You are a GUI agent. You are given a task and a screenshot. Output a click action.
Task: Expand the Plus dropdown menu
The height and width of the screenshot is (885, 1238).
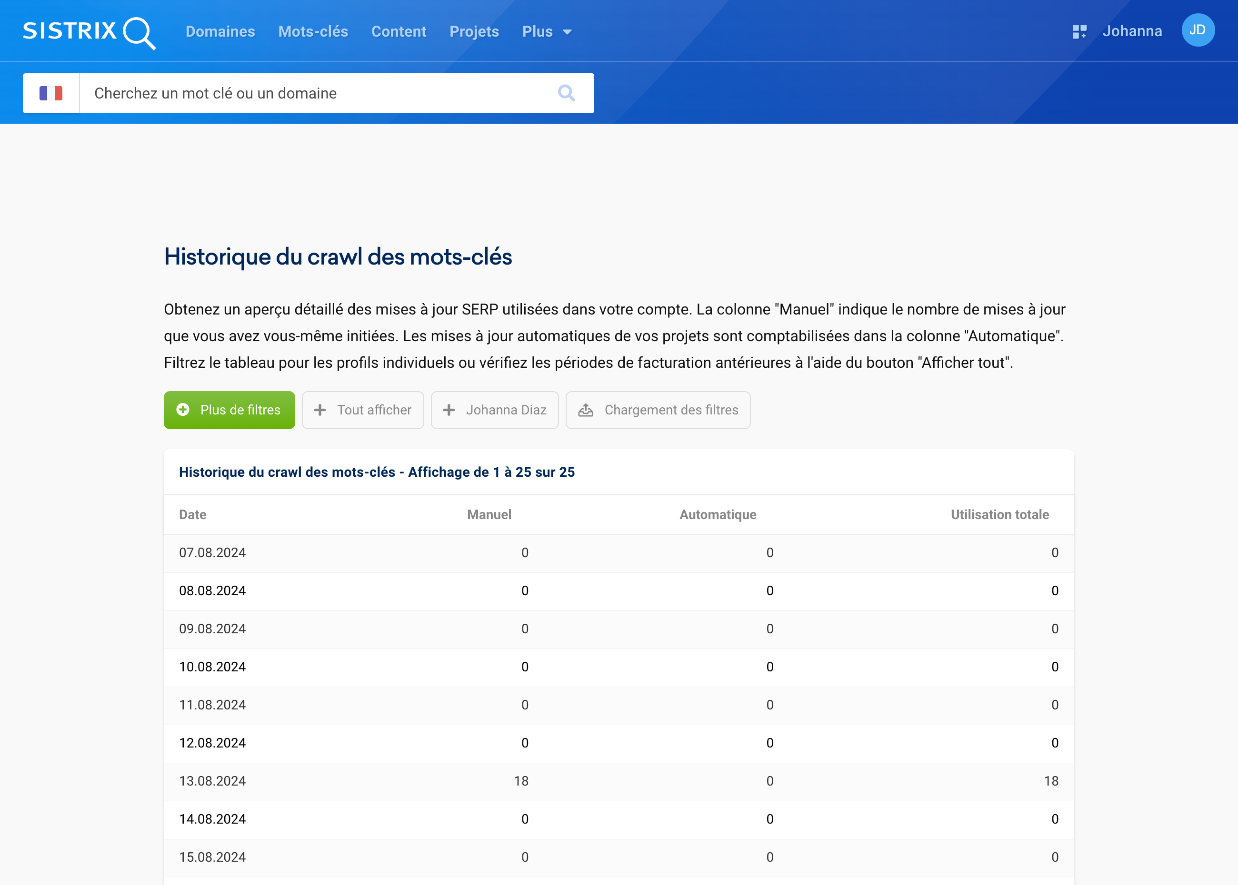tap(547, 31)
